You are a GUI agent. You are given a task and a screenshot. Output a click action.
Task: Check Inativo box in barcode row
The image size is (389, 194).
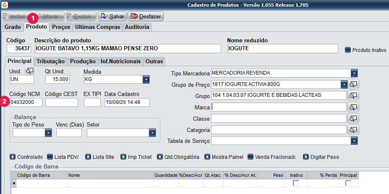pyautogui.click(x=296, y=184)
